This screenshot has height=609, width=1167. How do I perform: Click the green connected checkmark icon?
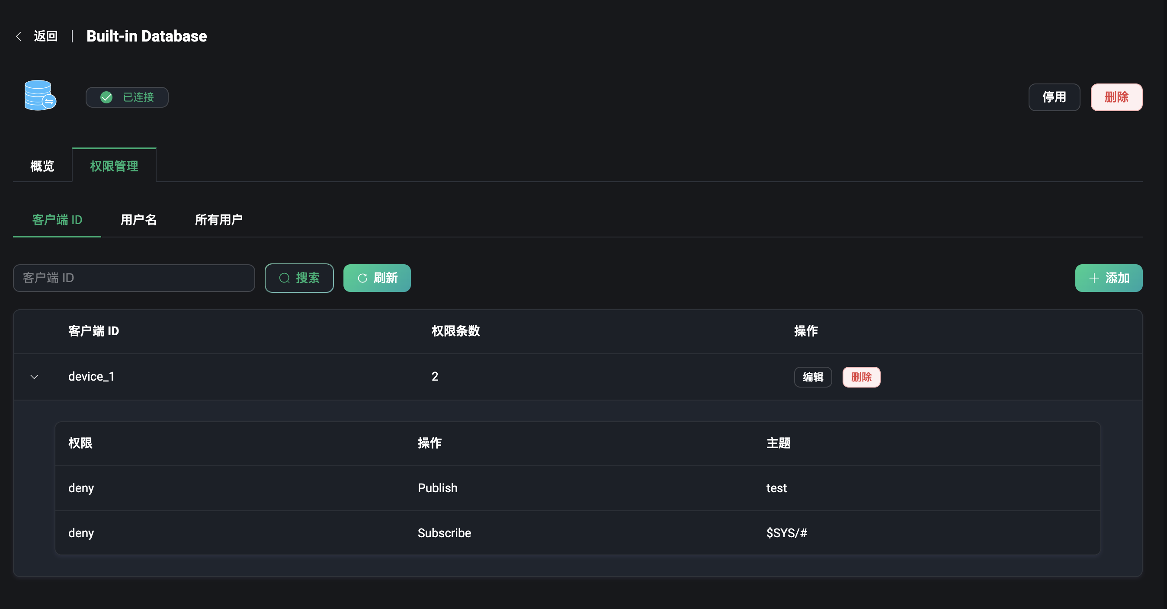click(106, 97)
